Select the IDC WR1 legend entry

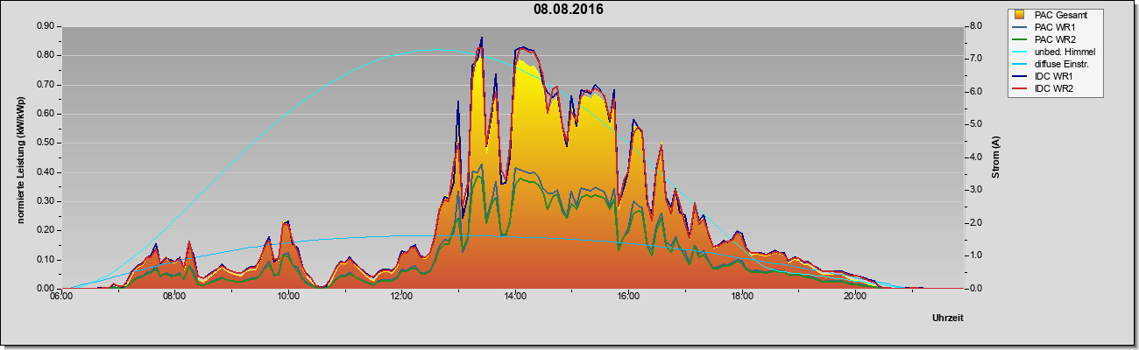point(1055,77)
